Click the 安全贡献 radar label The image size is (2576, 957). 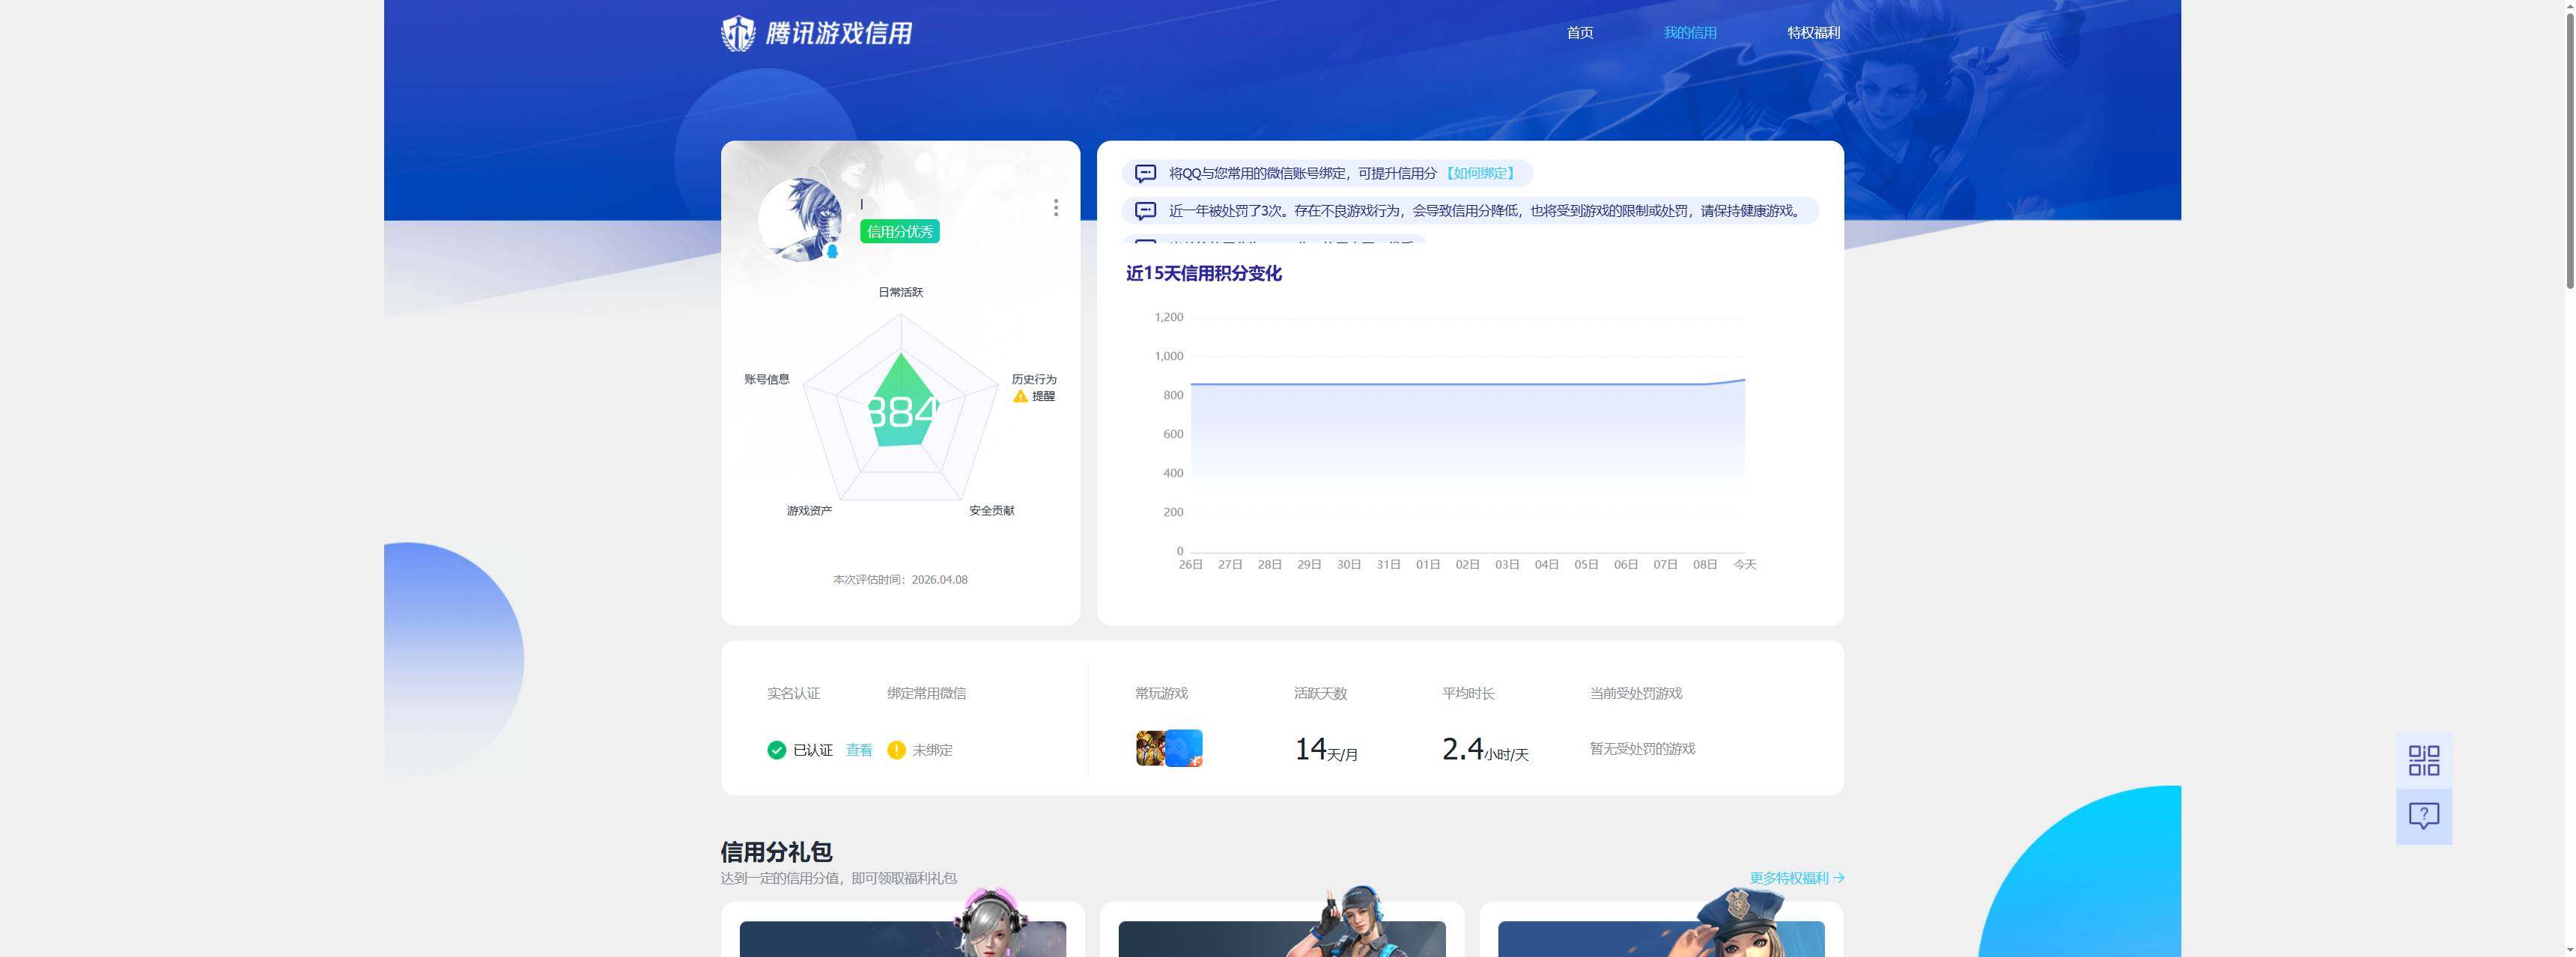tap(991, 510)
